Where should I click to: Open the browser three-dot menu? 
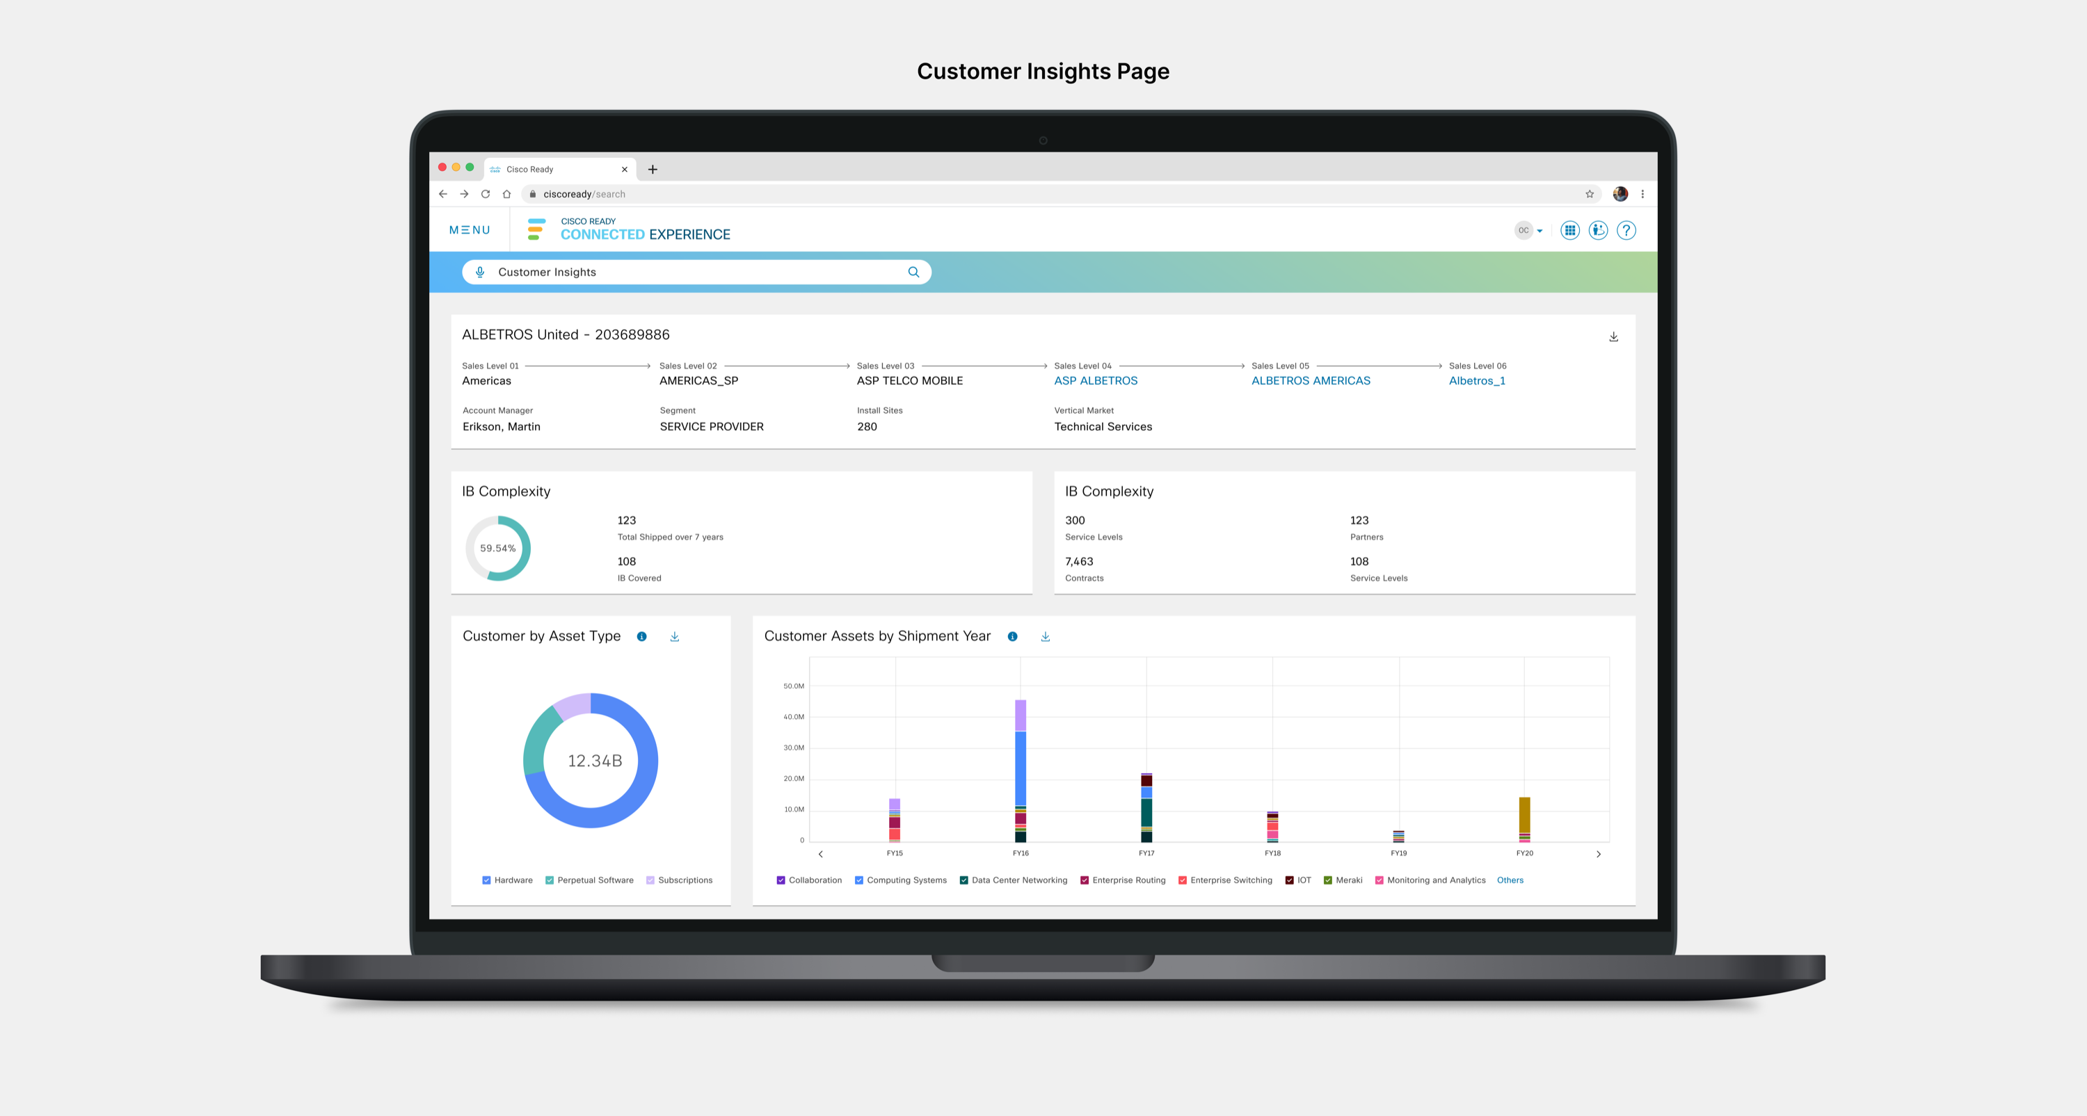[1642, 195]
